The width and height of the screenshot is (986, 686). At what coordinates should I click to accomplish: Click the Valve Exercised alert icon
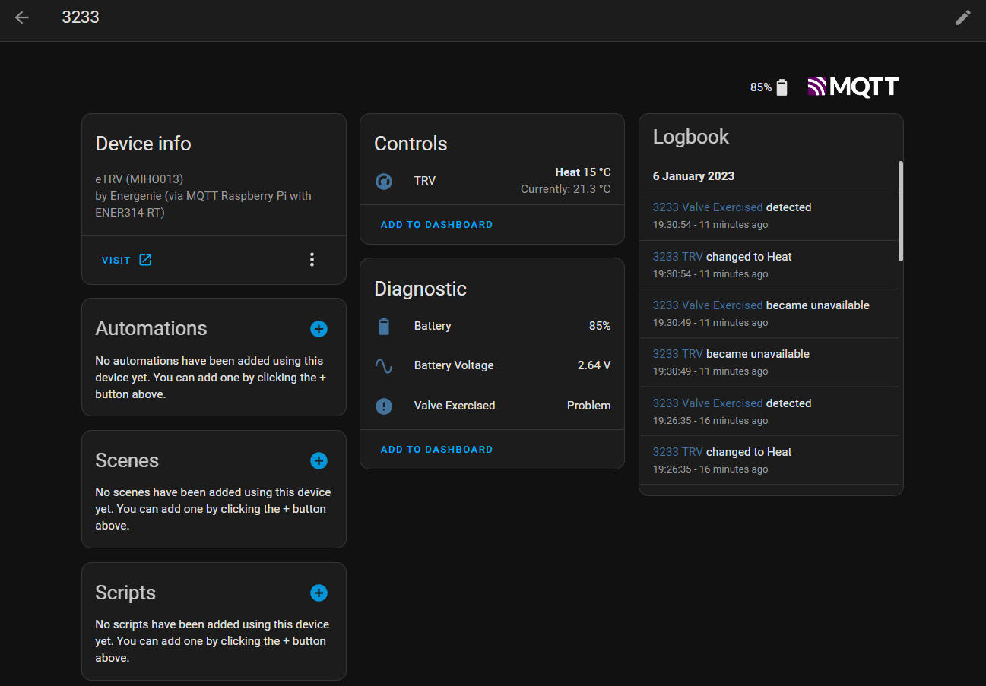coord(384,406)
